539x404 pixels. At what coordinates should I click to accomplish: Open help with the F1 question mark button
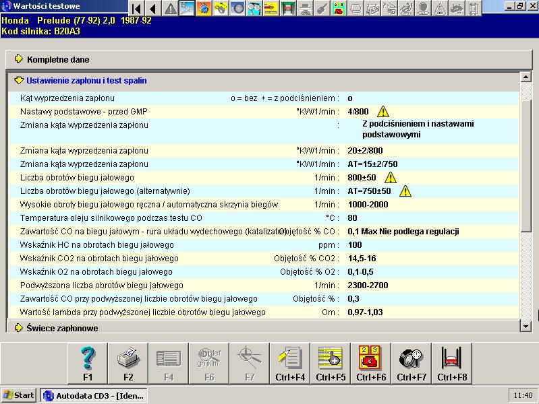click(x=88, y=363)
